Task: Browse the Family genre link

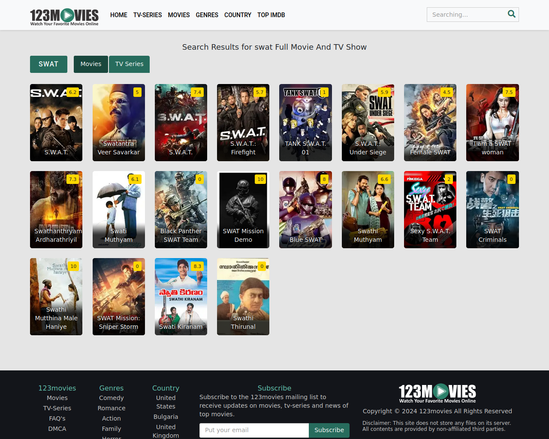Action: point(112,429)
